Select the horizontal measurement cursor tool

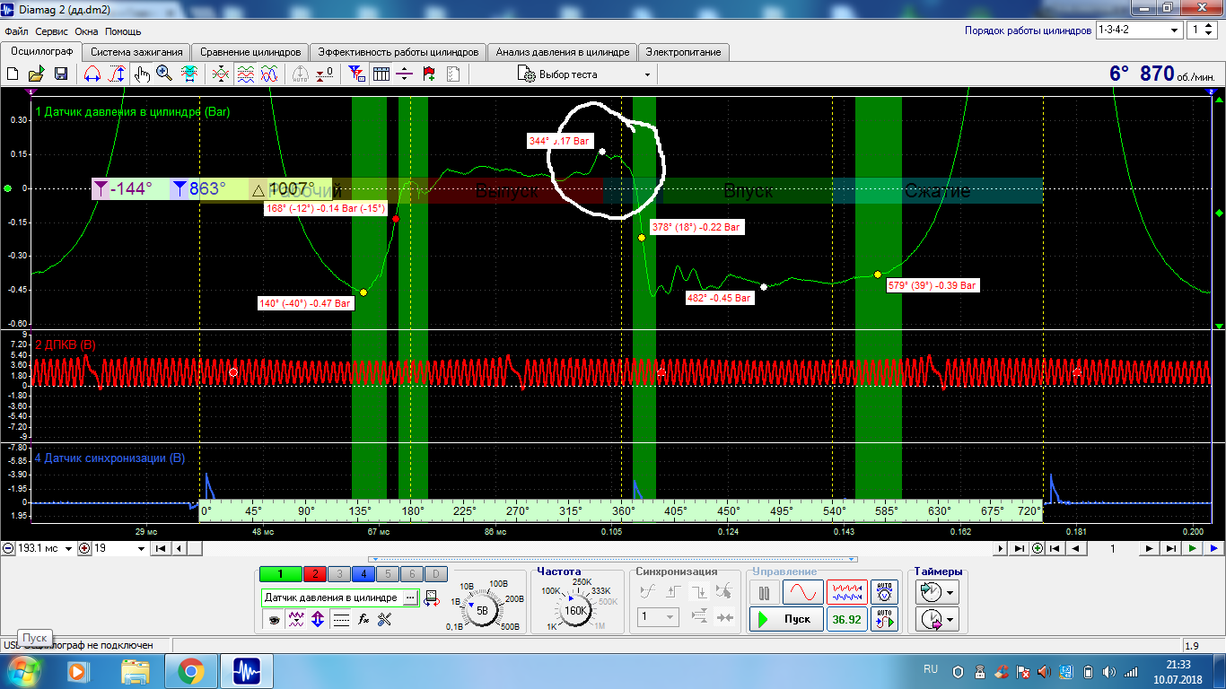[92, 74]
